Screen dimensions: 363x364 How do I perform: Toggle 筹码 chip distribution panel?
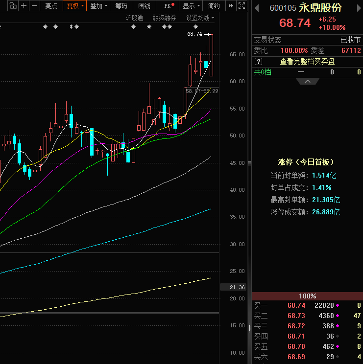tap(121, 5)
